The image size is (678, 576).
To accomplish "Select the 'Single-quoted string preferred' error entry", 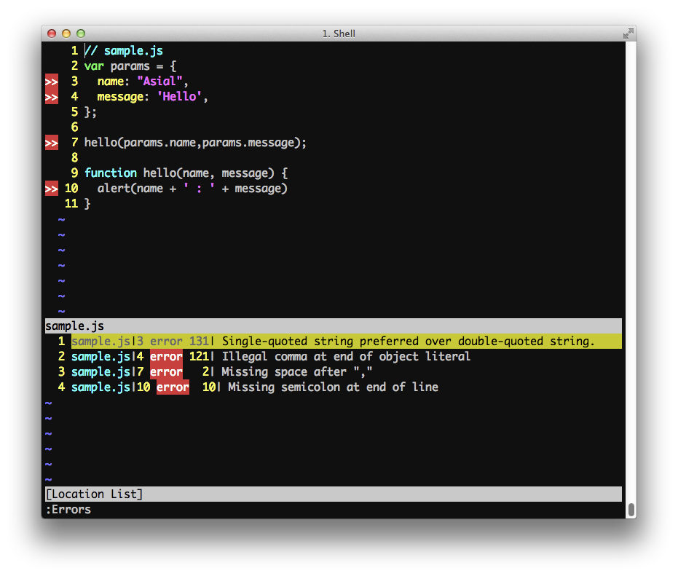I will click(x=408, y=342).
